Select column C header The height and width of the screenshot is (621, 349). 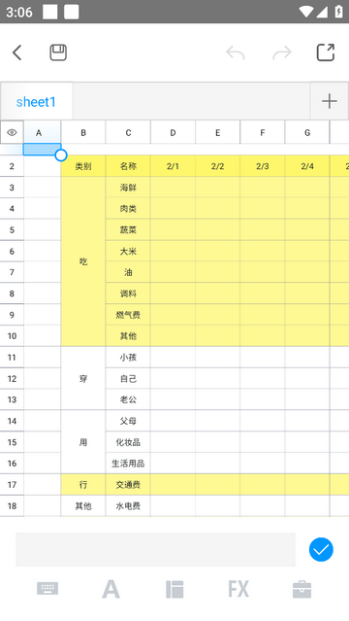(x=128, y=133)
